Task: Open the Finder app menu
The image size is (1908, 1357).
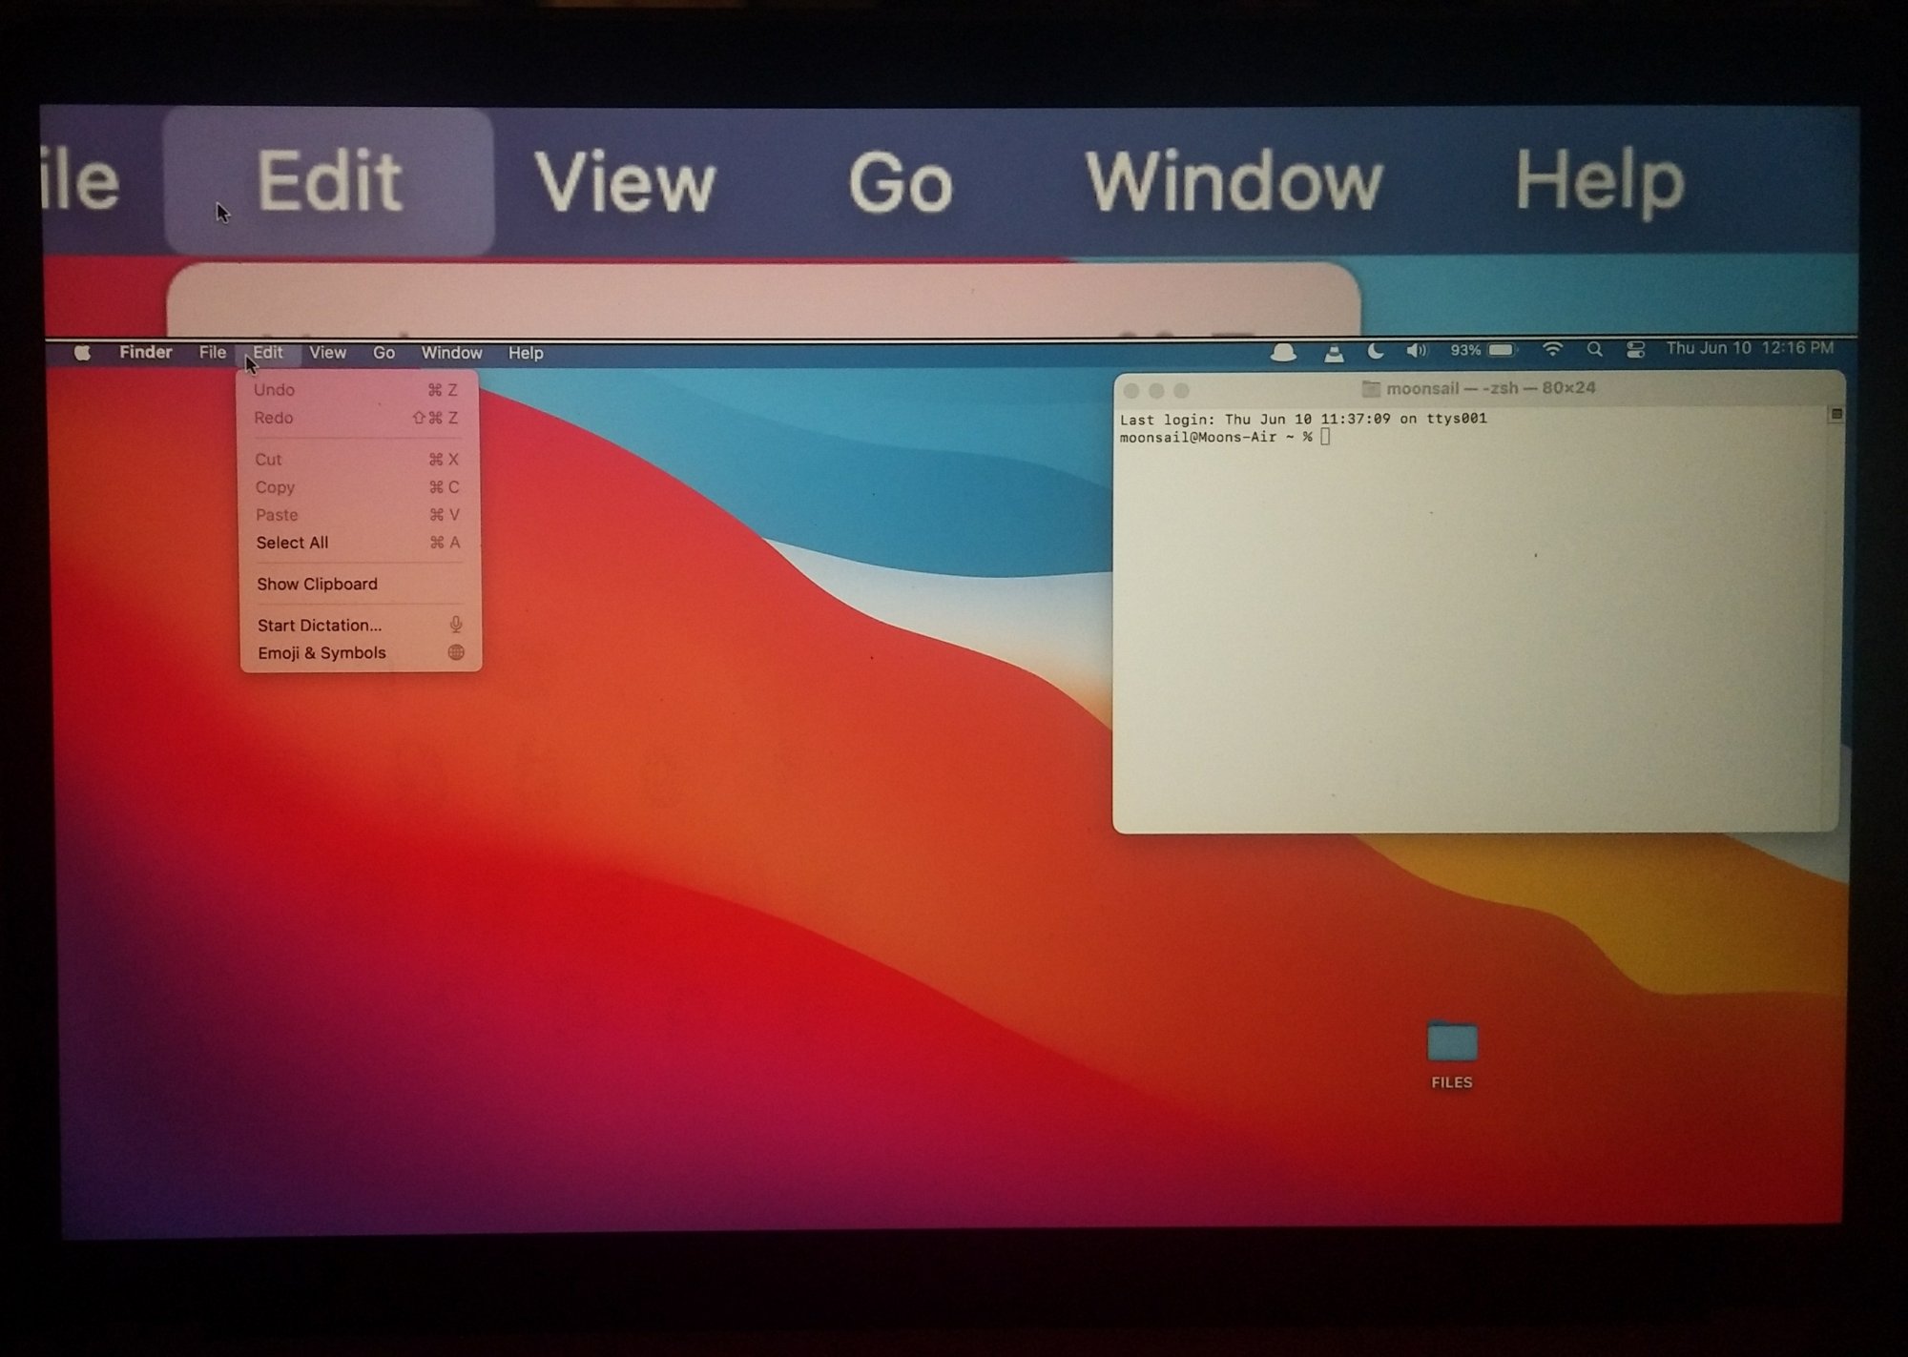Action: (x=146, y=353)
